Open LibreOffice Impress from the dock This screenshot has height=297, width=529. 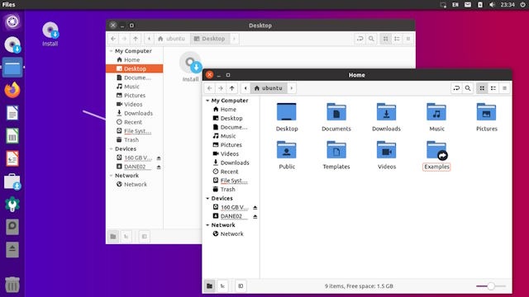tap(12, 158)
